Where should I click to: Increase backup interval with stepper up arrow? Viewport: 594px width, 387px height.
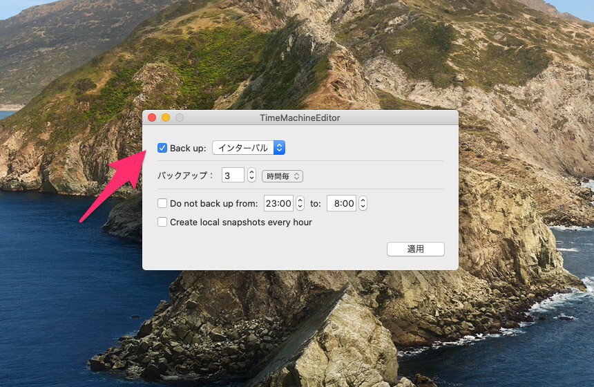click(x=251, y=173)
